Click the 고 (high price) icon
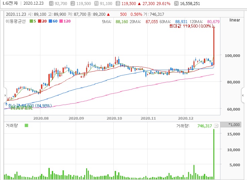This screenshot has width=247, height=180. coord(73,3)
